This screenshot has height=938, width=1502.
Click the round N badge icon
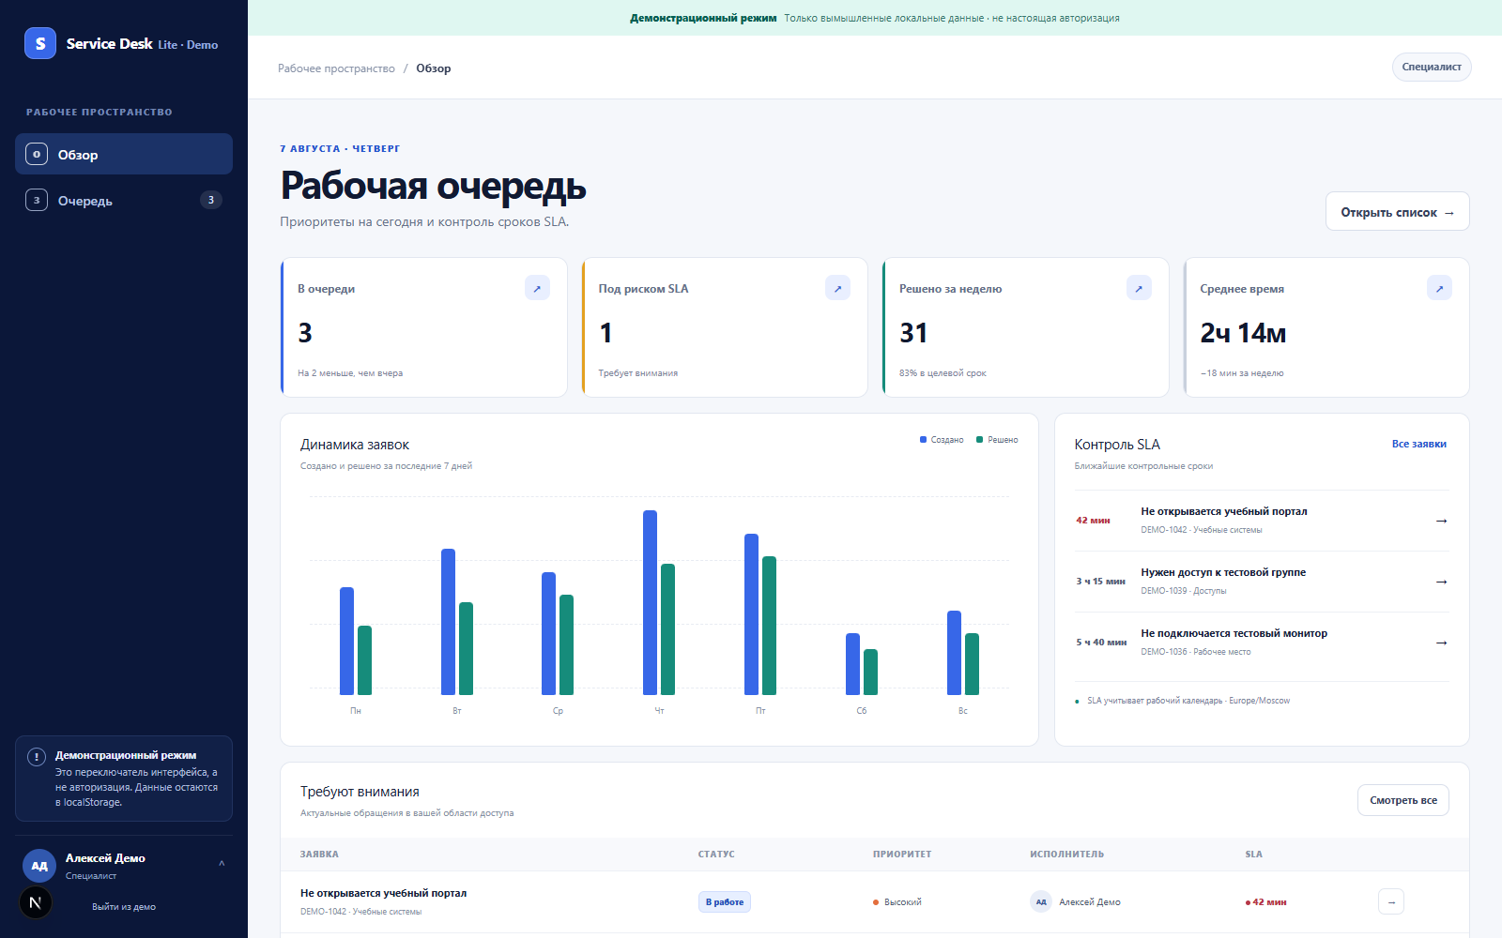[x=36, y=902]
